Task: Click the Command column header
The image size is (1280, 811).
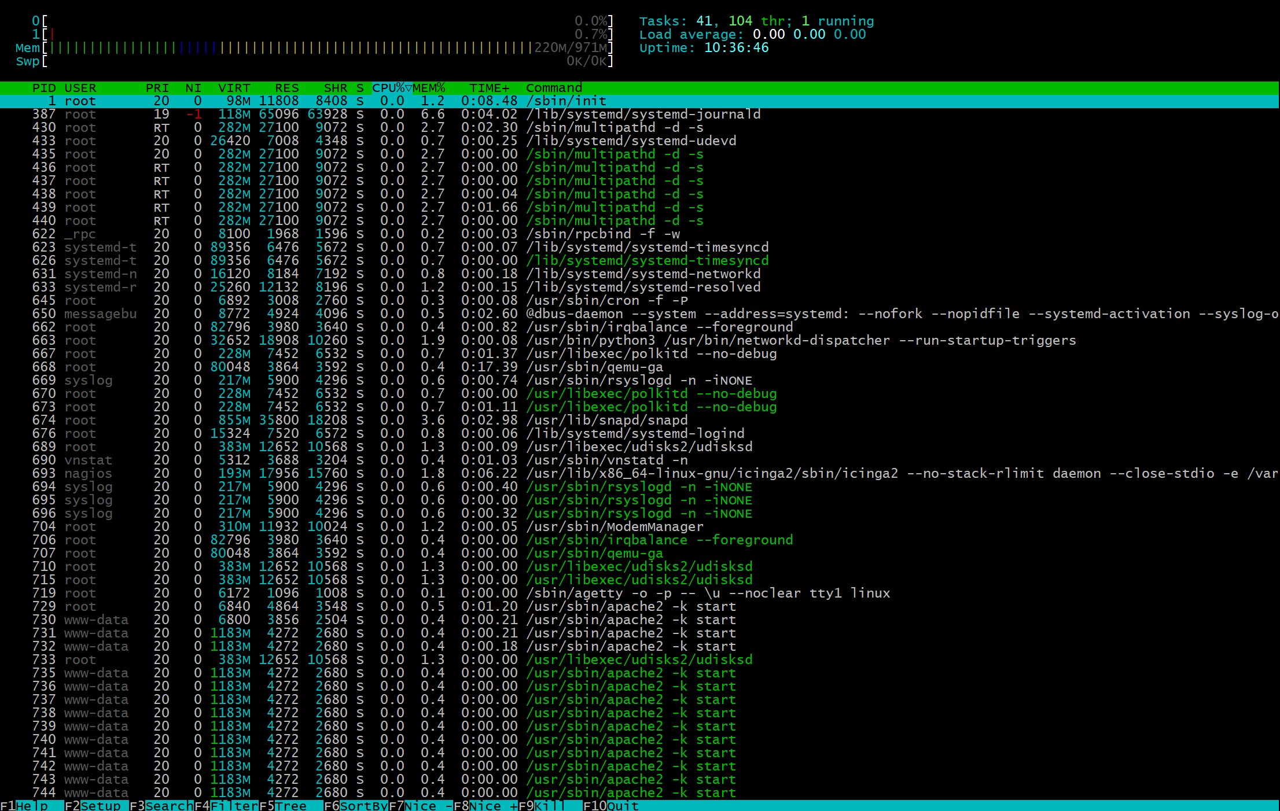Action: (554, 88)
